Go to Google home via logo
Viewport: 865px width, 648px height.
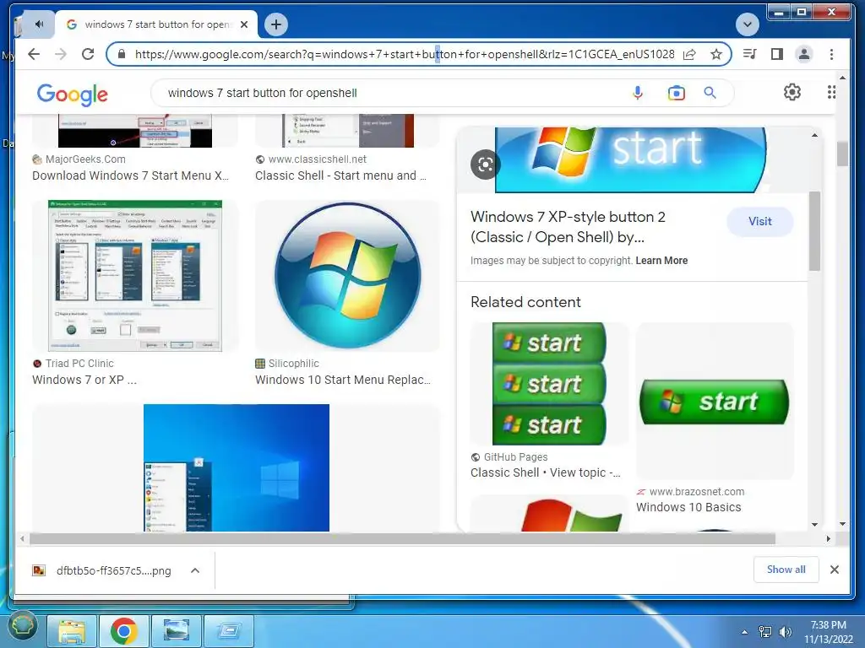tap(73, 94)
